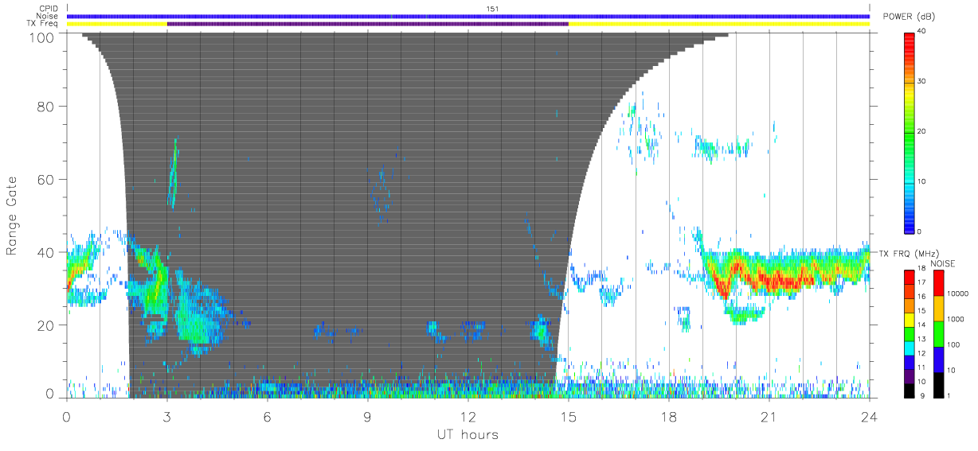Viewport: 978px width, 451px height.
Task: Click the "40" label on power scale
Action: tap(923, 31)
